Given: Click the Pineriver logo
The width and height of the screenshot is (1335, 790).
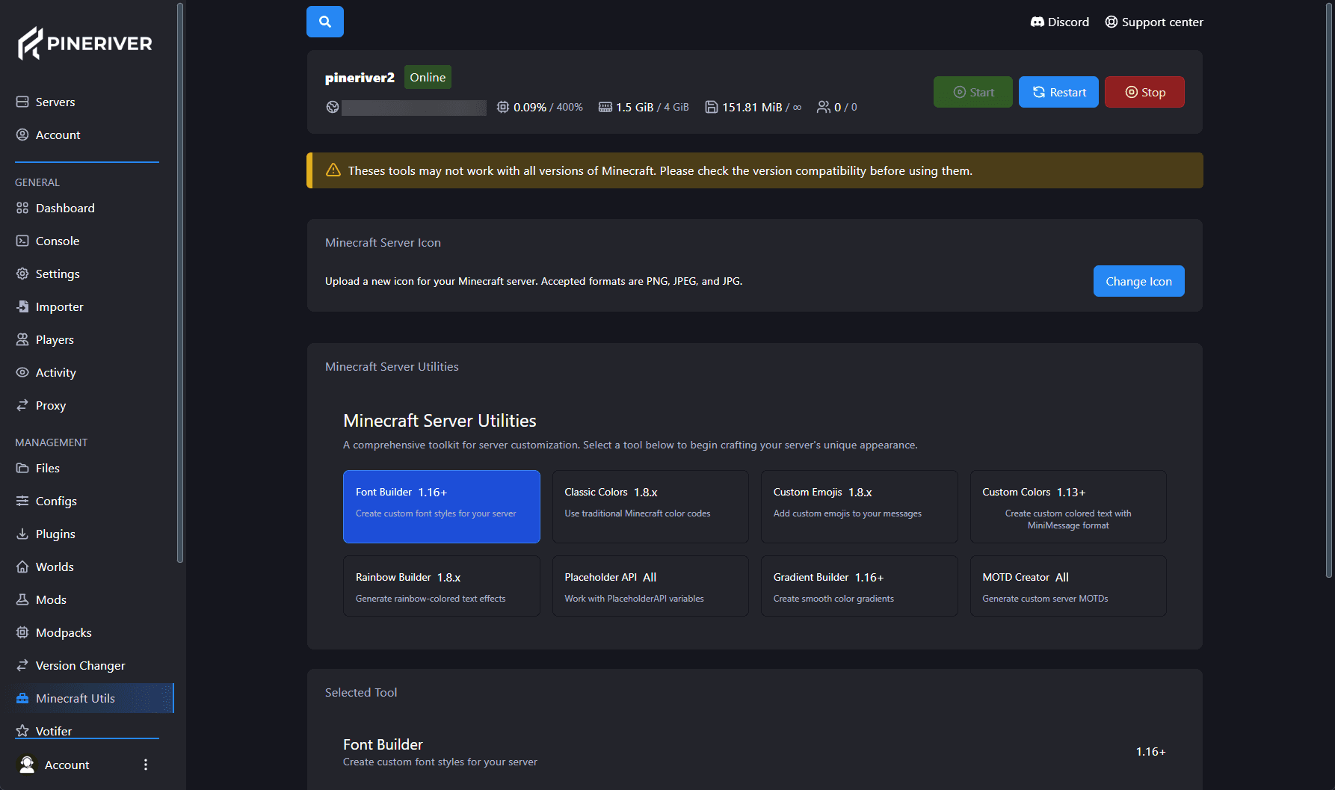Looking at the screenshot, I should (85, 43).
